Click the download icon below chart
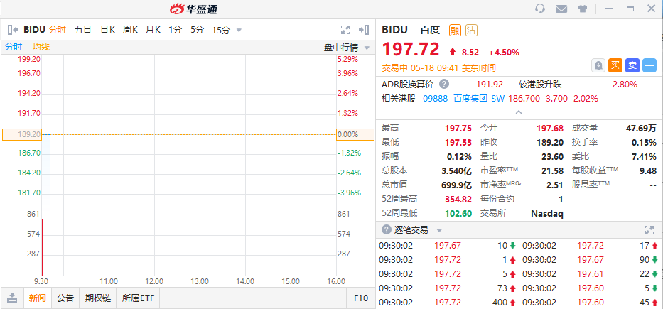Image resolution: width=663 pixels, height=309 pixels. pos(12,298)
